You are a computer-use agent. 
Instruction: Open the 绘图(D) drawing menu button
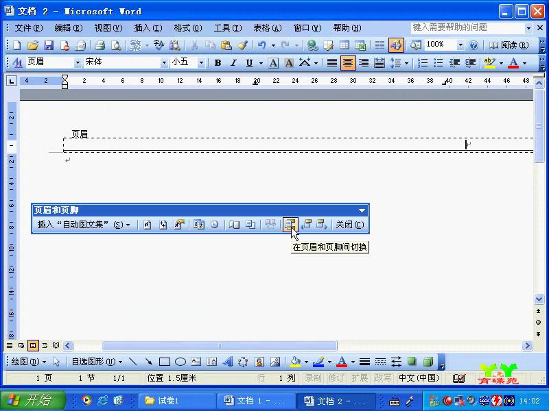click(x=29, y=362)
